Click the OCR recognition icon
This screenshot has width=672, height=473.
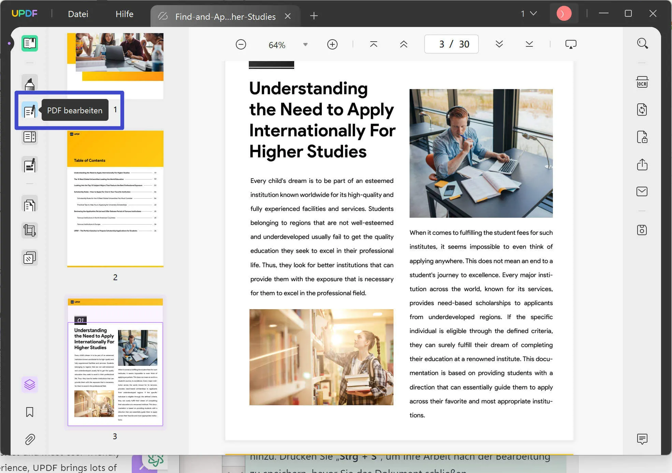pyautogui.click(x=642, y=81)
